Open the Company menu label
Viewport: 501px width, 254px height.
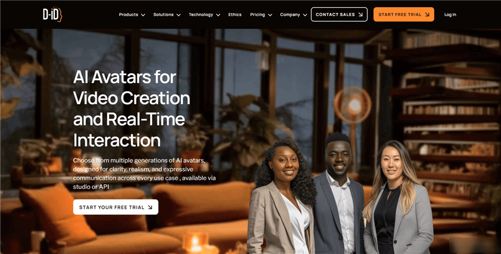pos(290,15)
